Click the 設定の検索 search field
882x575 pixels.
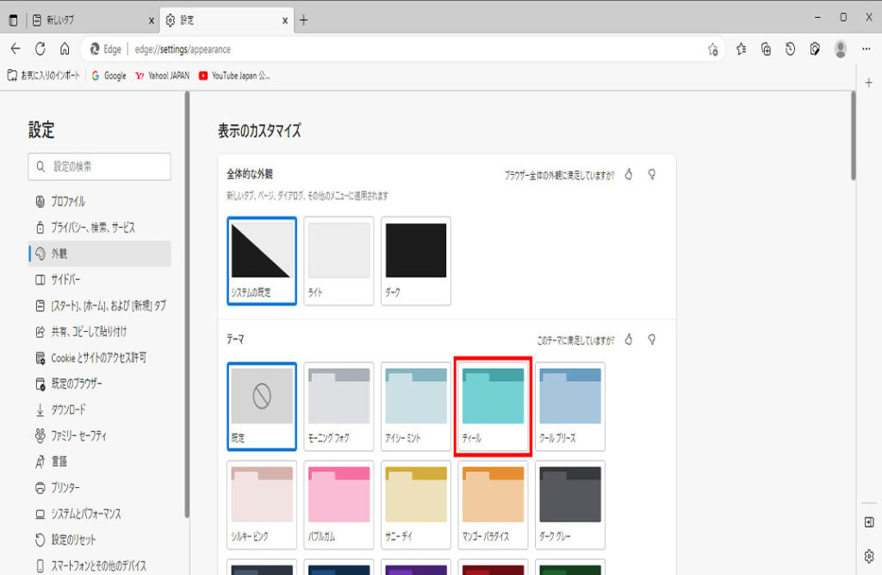[99, 166]
